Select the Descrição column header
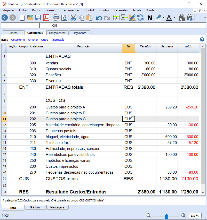 (83, 48)
